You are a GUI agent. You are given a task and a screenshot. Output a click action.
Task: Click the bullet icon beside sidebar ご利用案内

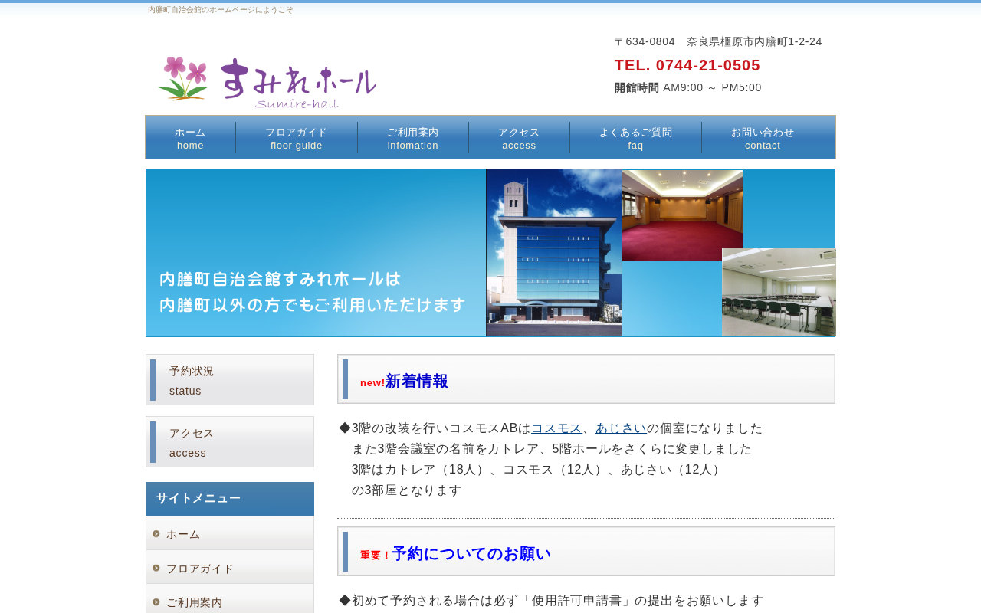[156, 602]
